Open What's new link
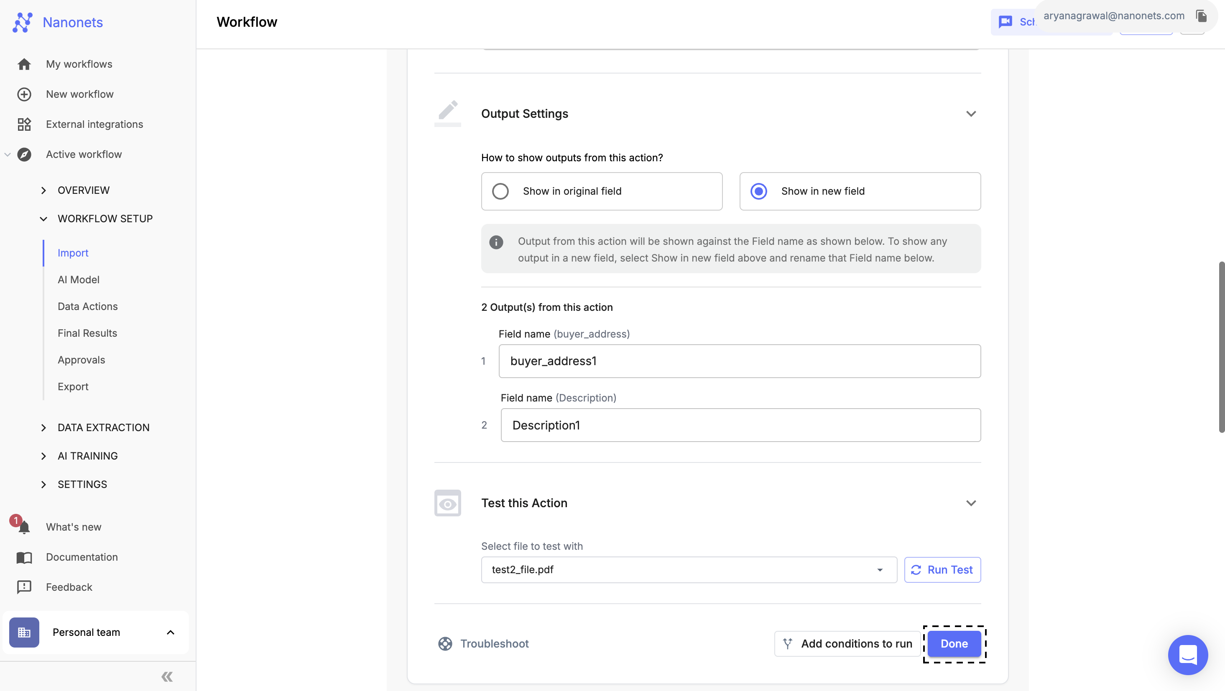The height and width of the screenshot is (691, 1225). pyautogui.click(x=74, y=527)
